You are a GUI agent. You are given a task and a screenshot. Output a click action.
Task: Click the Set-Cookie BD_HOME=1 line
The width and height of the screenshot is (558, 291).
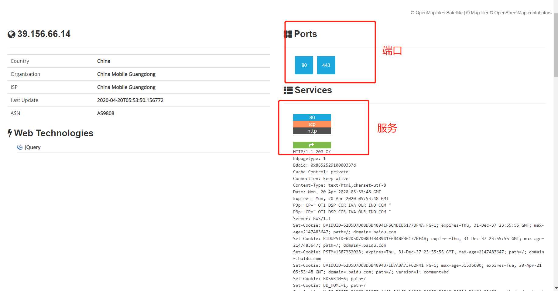coord(329,285)
